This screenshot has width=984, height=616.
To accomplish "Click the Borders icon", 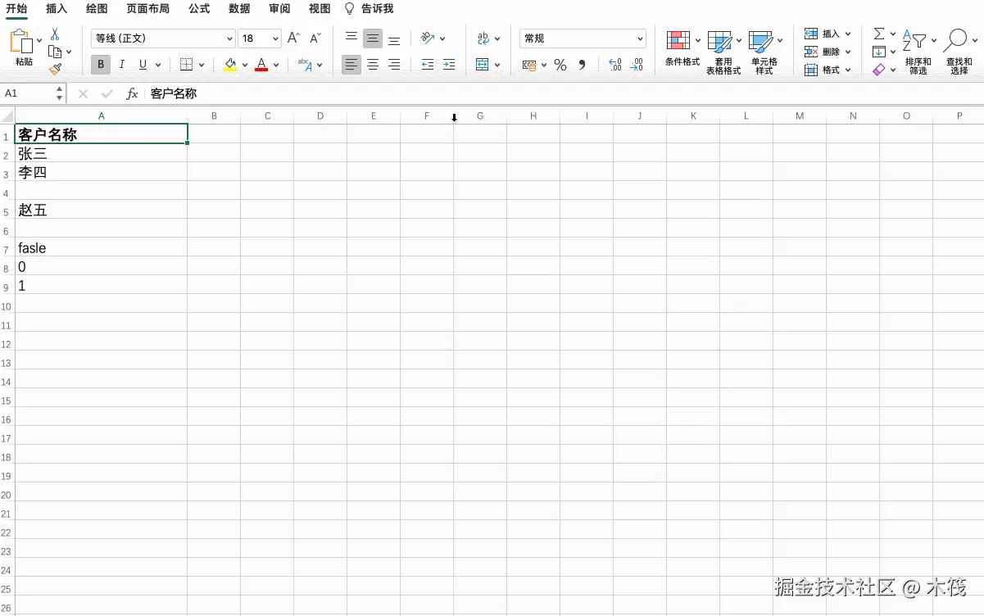I will [186, 65].
